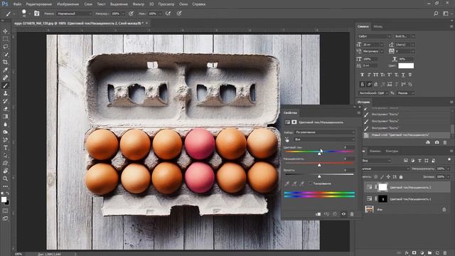
Task: Toggle layer visibility eye in Properties panel
Action: tap(343, 214)
